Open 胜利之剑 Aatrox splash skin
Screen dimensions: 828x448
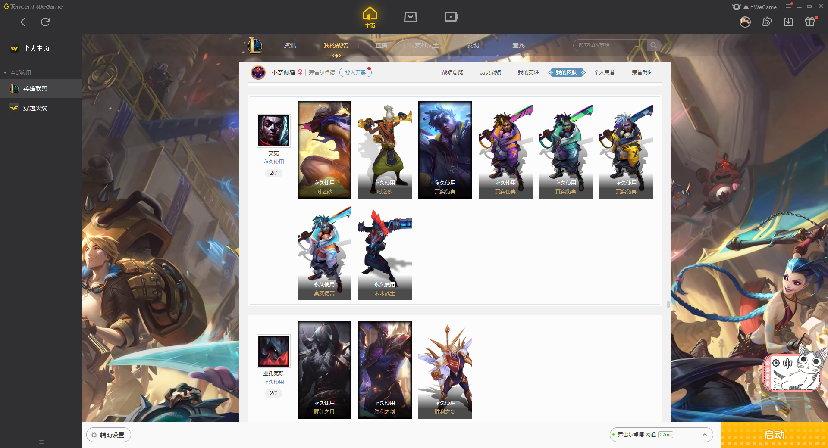385,370
